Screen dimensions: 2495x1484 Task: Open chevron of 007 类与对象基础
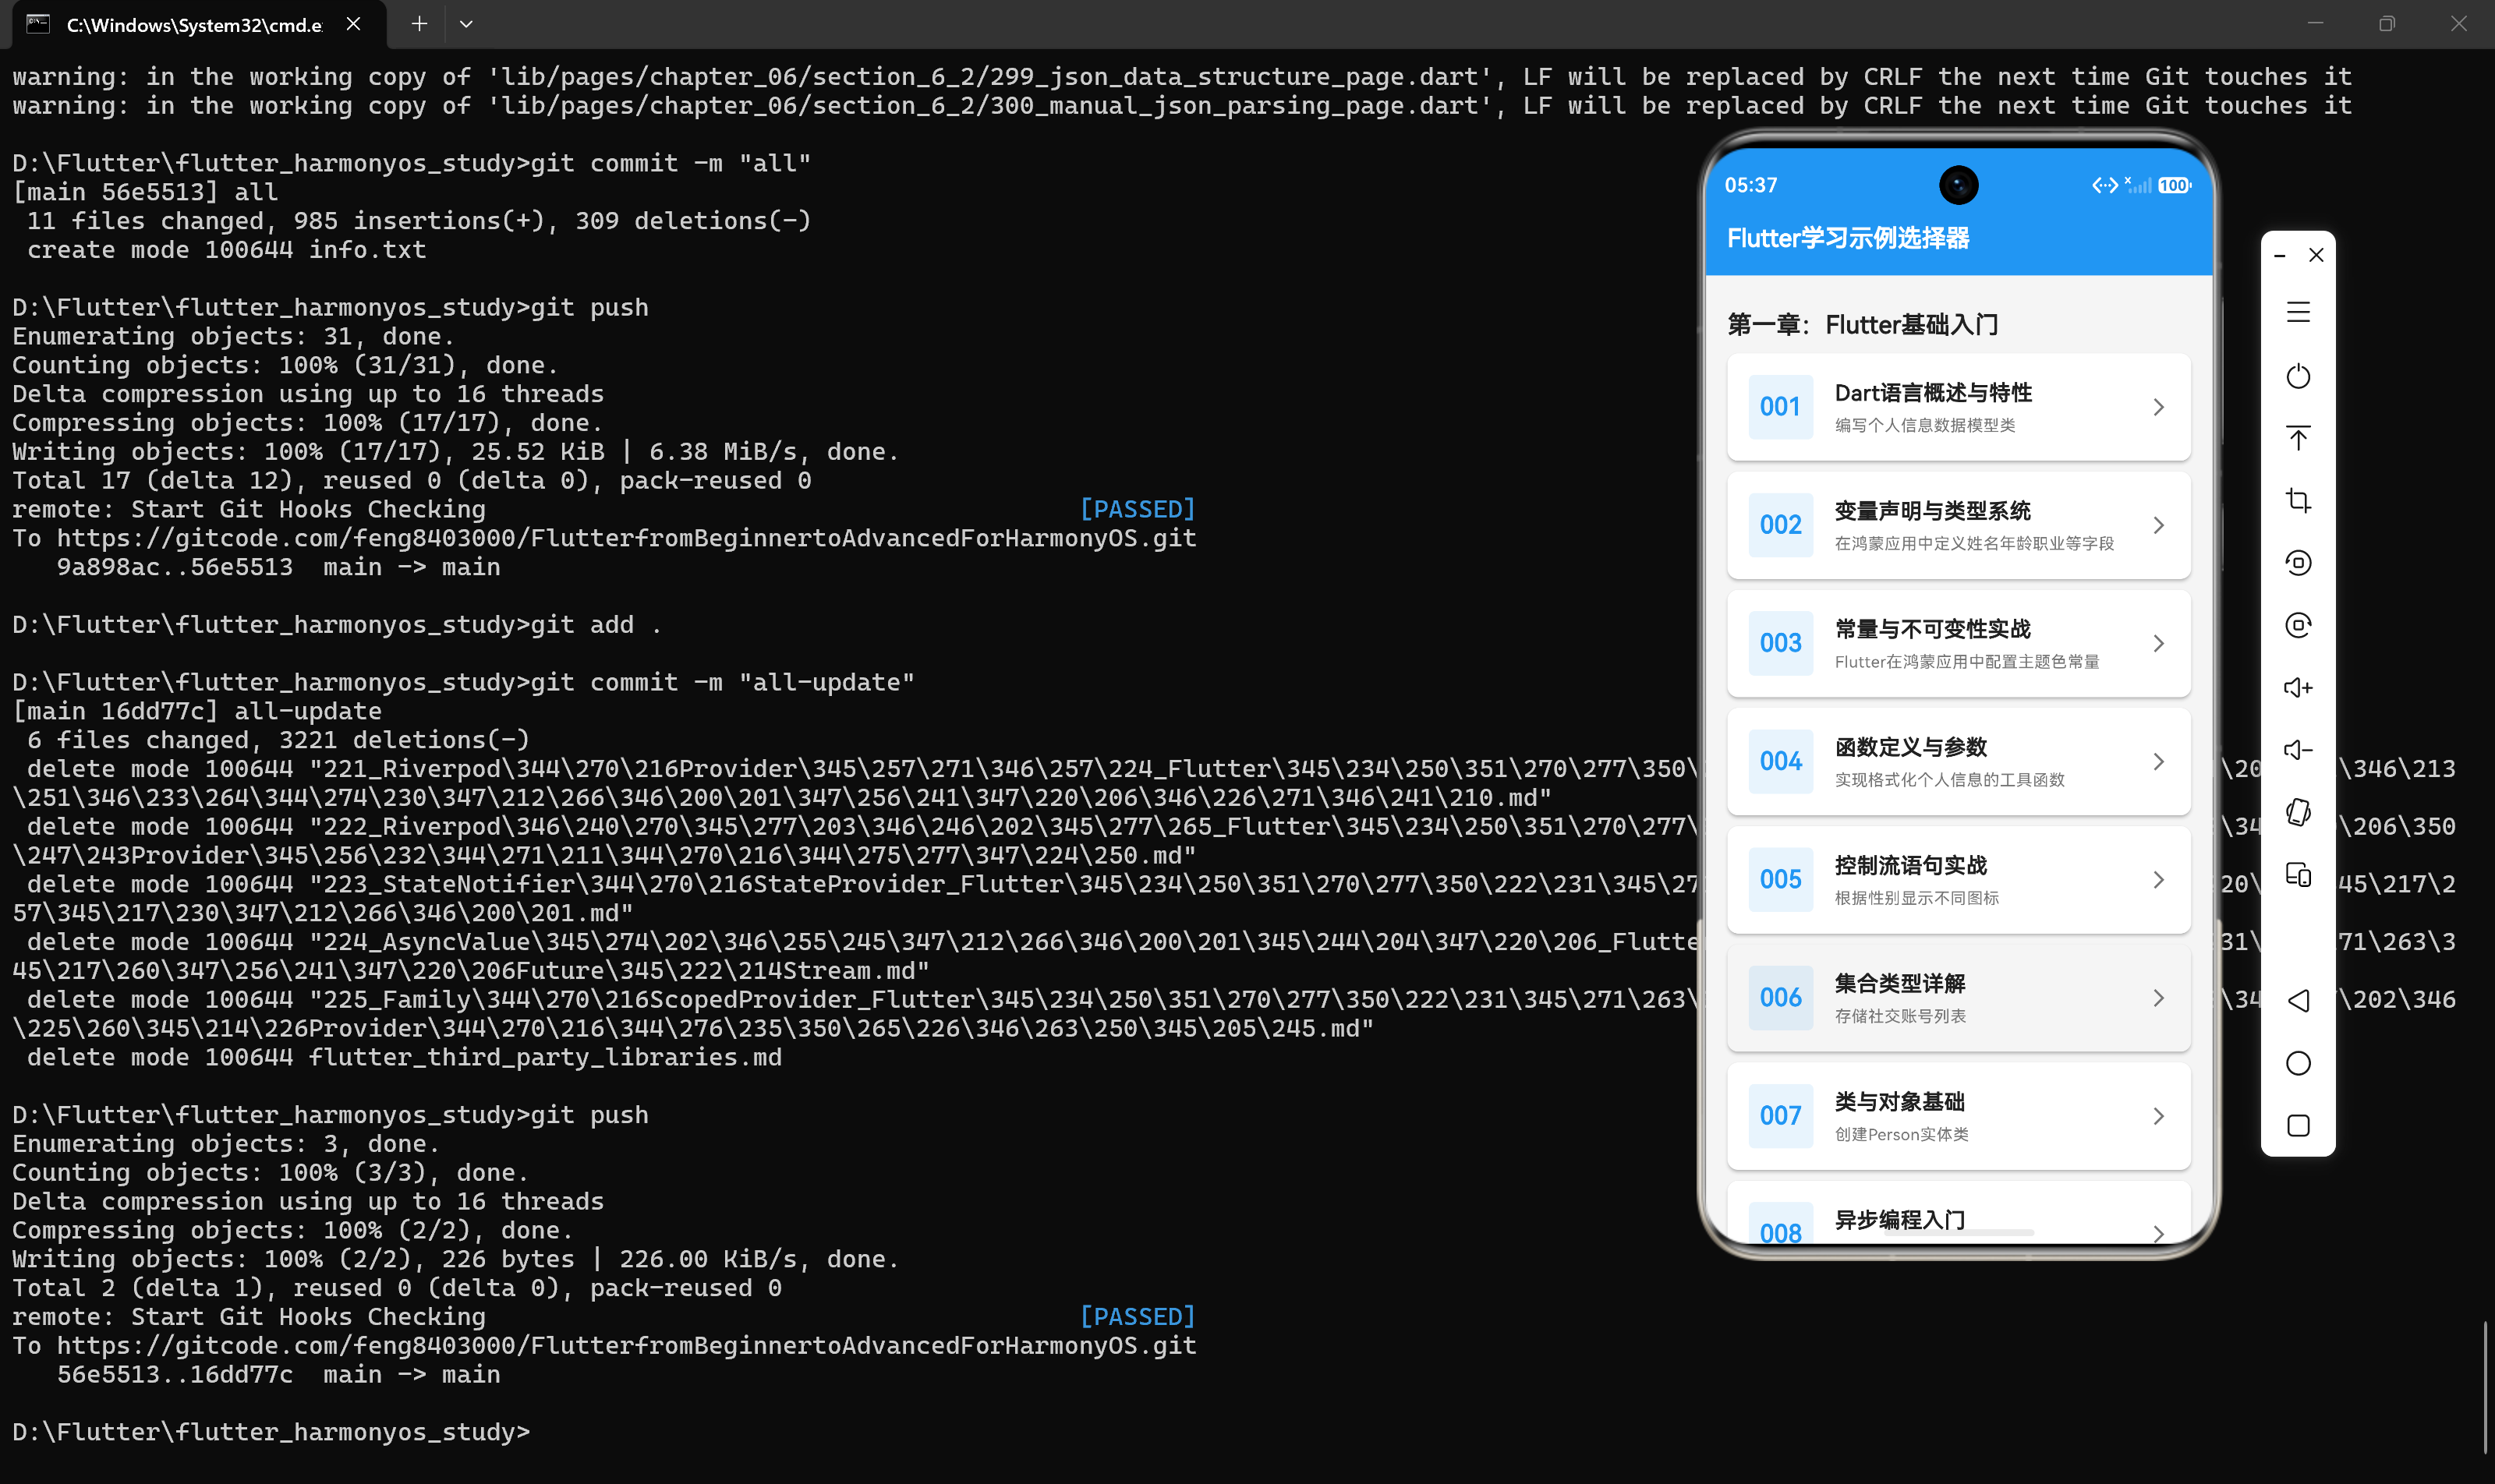click(x=2159, y=1116)
